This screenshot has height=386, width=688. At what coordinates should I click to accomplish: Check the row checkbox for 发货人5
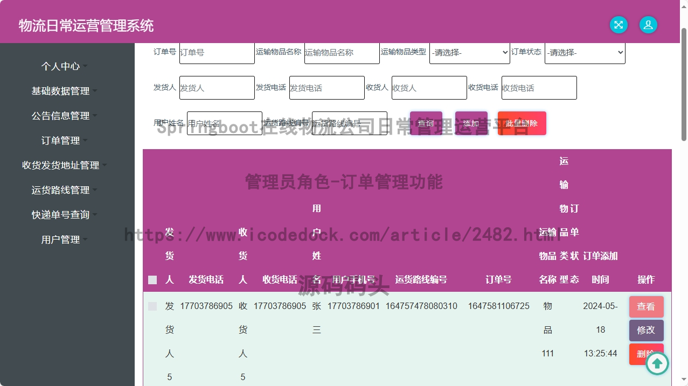coord(152,306)
